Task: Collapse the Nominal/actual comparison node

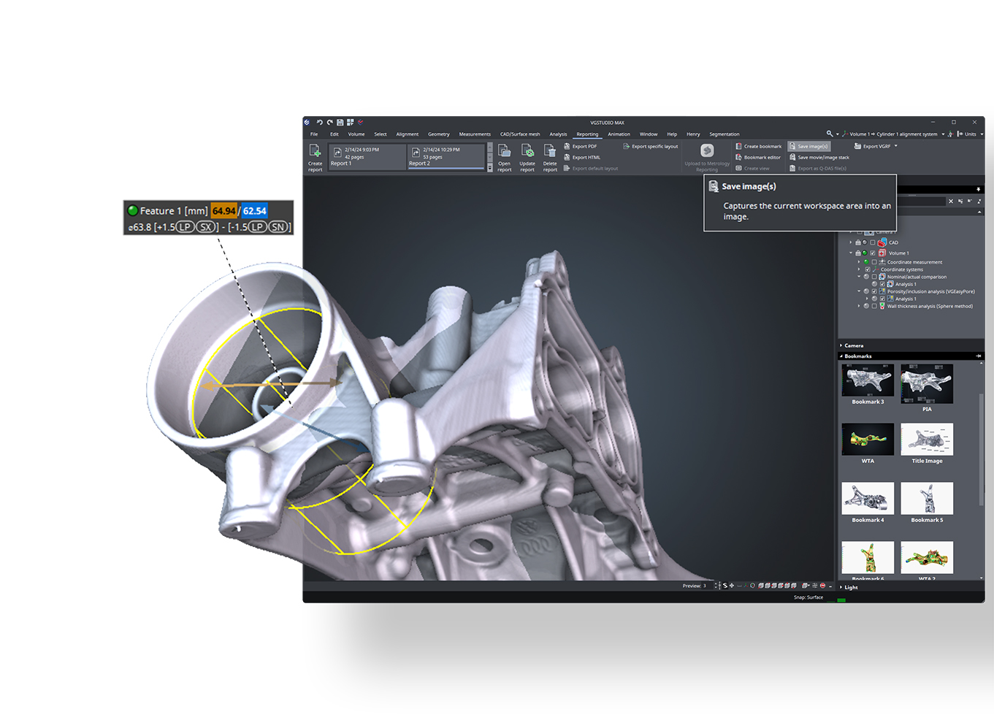Action: (859, 277)
